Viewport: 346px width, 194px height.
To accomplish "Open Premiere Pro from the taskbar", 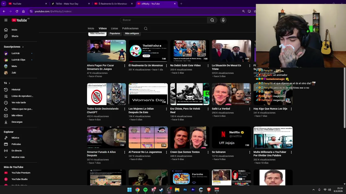I will click(193, 190).
